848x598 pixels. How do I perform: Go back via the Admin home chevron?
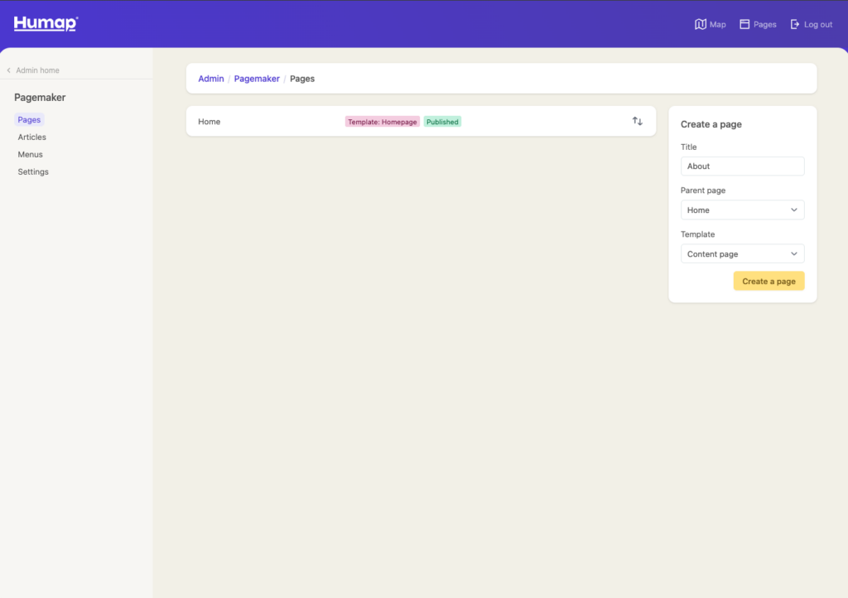(9, 70)
